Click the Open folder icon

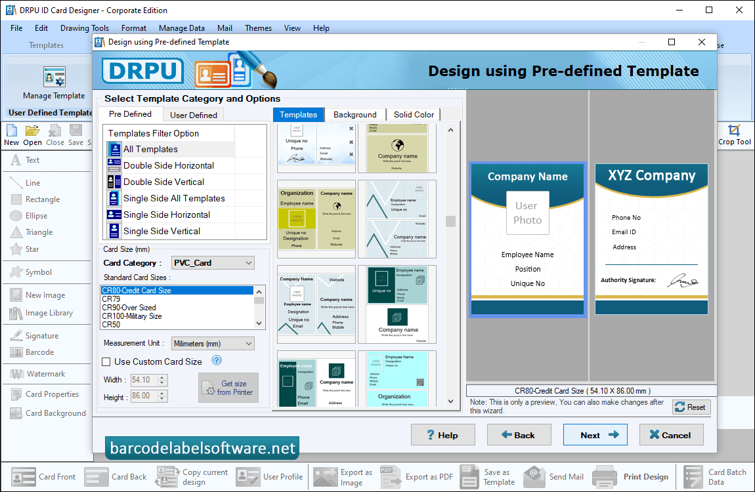pos(32,131)
